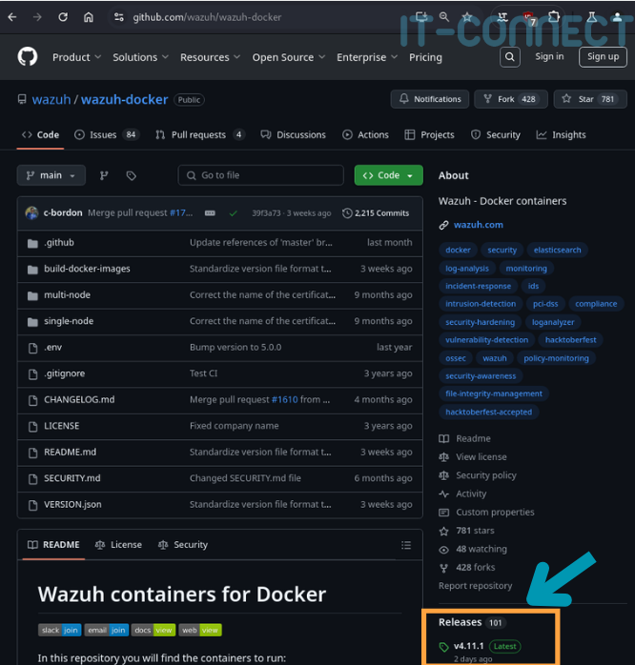This screenshot has width=635, height=665.
Task: Switch to the Pull requests tab
Action: (199, 135)
